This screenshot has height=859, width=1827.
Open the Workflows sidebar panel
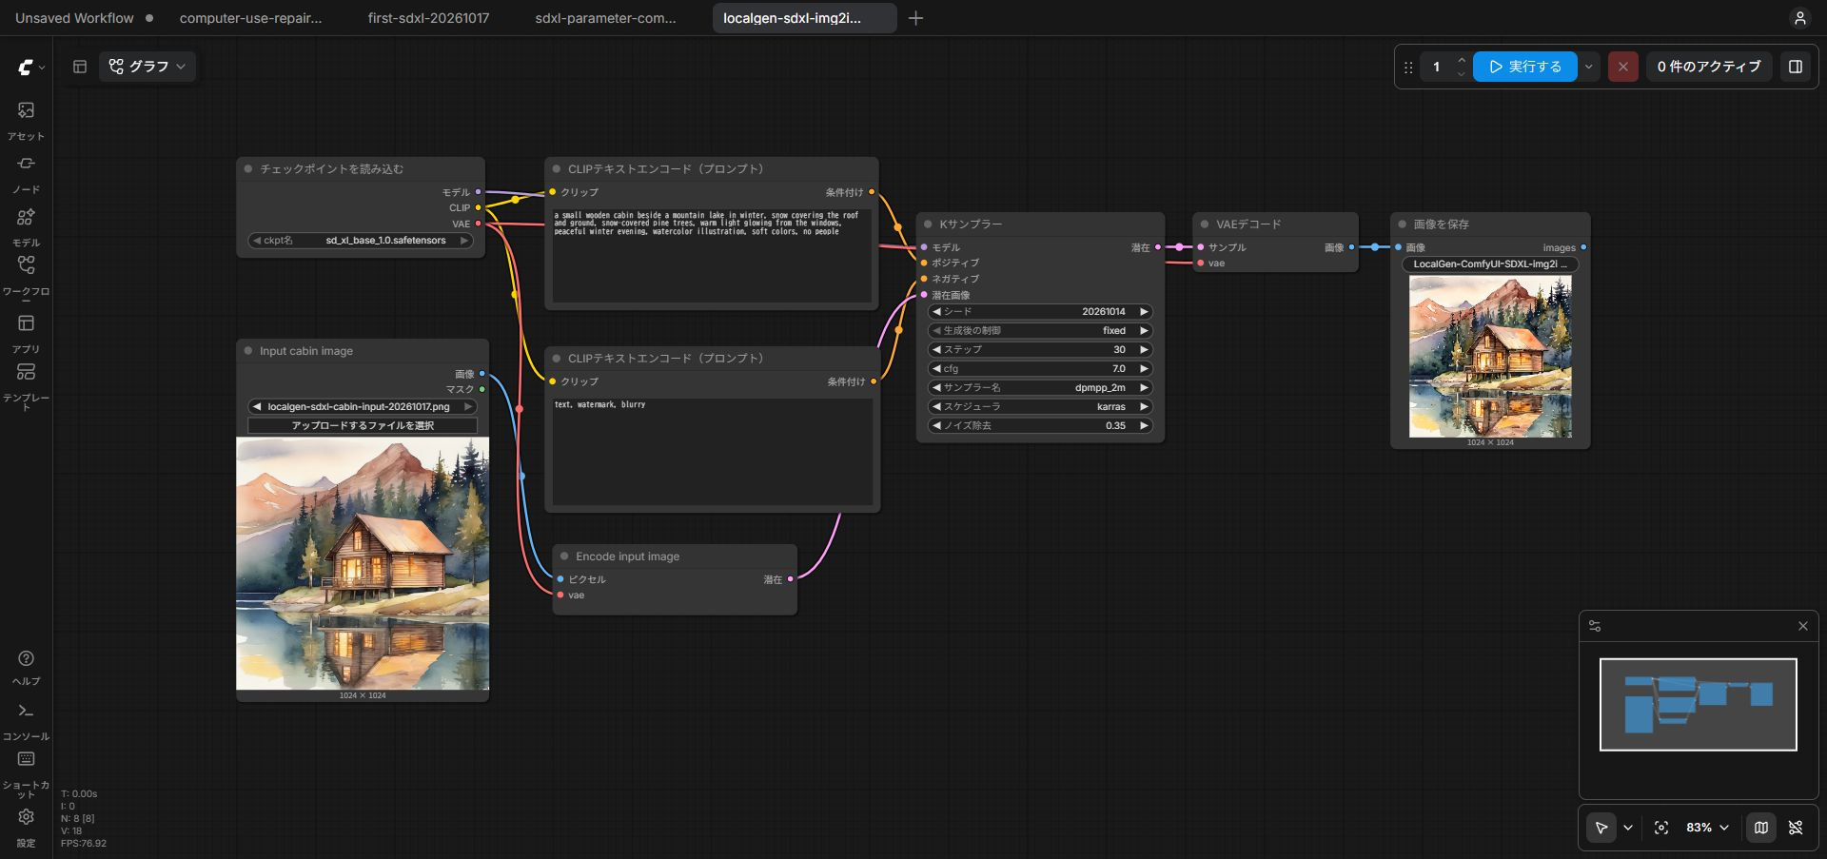pos(26,276)
